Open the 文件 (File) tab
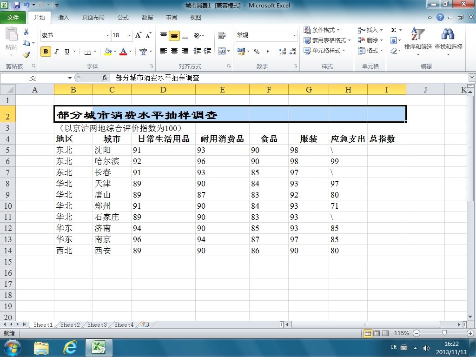This screenshot has height=357, width=476. coord(13,17)
